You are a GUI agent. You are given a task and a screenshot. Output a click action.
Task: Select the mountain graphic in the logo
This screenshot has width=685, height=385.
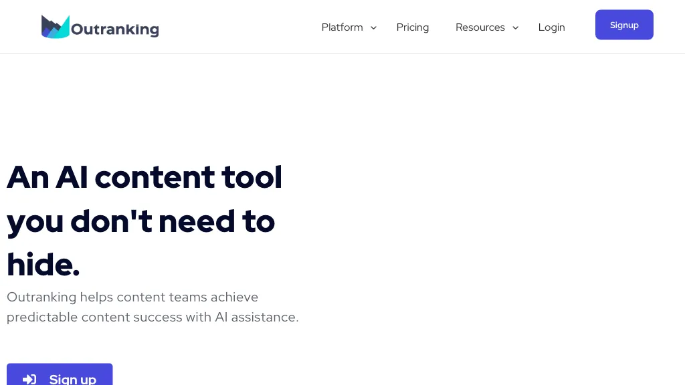coord(57,26)
